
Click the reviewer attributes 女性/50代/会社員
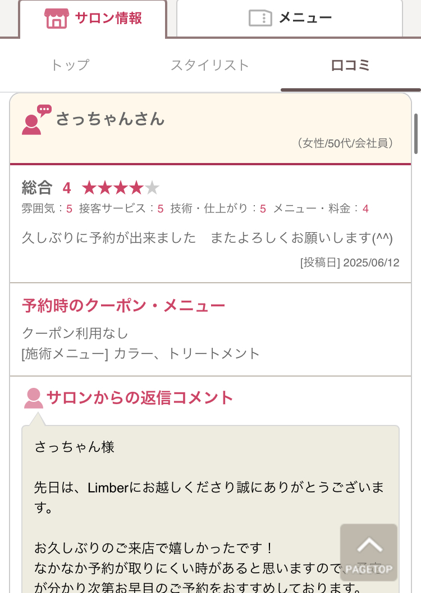[x=345, y=143]
